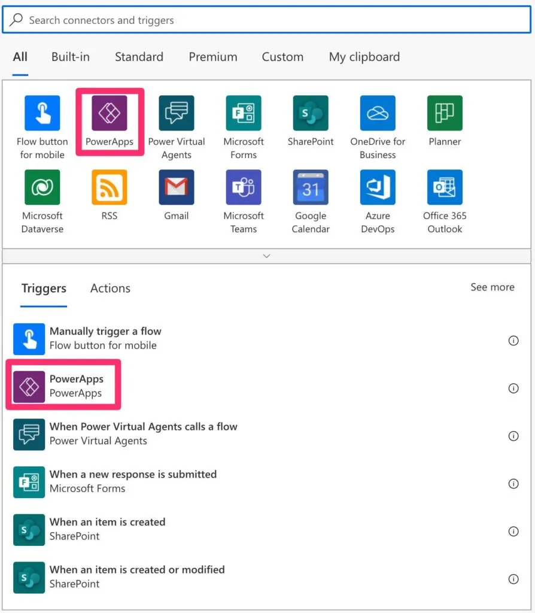The width and height of the screenshot is (535, 613).
Task: Select the Microsoft Forms connector icon
Action: pyautogui.click(x=244, y=113)
